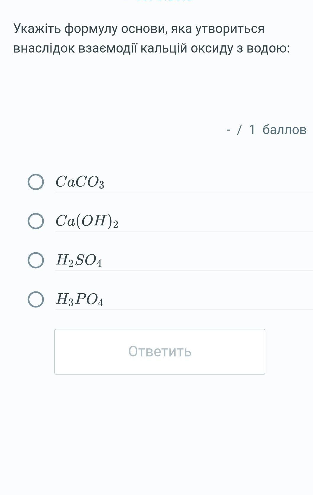Click the dash in the score indicator
The height and width of the screenshot is (495, 313).
228,130
